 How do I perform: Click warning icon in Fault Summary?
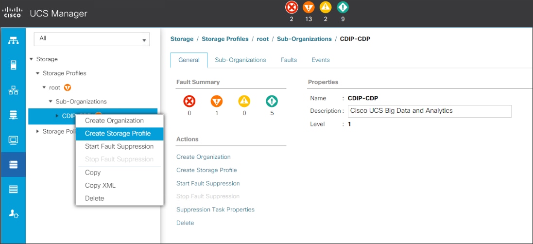point(272,101)
